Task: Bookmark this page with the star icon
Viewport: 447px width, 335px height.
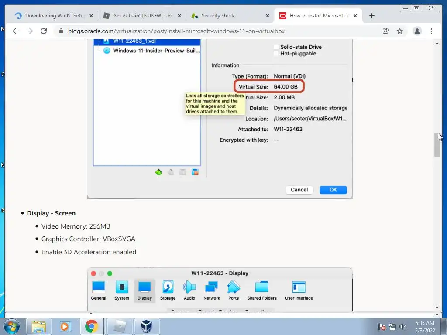Action: [x=400, y=31]
